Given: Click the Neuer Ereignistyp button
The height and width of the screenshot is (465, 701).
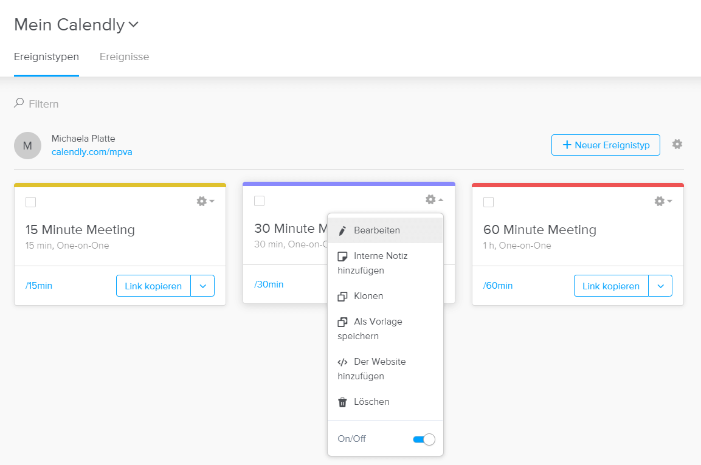Looking at the screenshot, I should pyautogui.click(x=606, y=145).
